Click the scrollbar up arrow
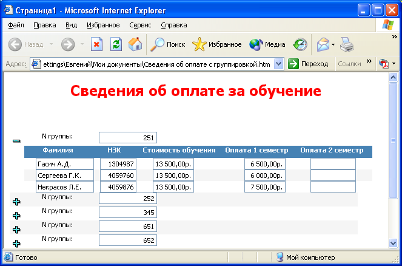Viewport: 402px width, 266px height. point(394,77)
